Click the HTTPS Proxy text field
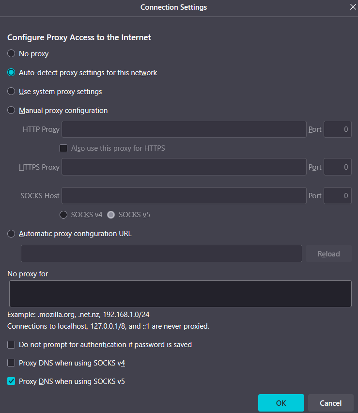 point(184,167)
